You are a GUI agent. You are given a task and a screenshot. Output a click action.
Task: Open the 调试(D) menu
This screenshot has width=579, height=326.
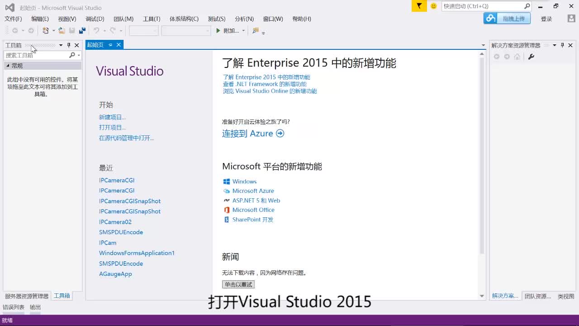click(95, 19)
